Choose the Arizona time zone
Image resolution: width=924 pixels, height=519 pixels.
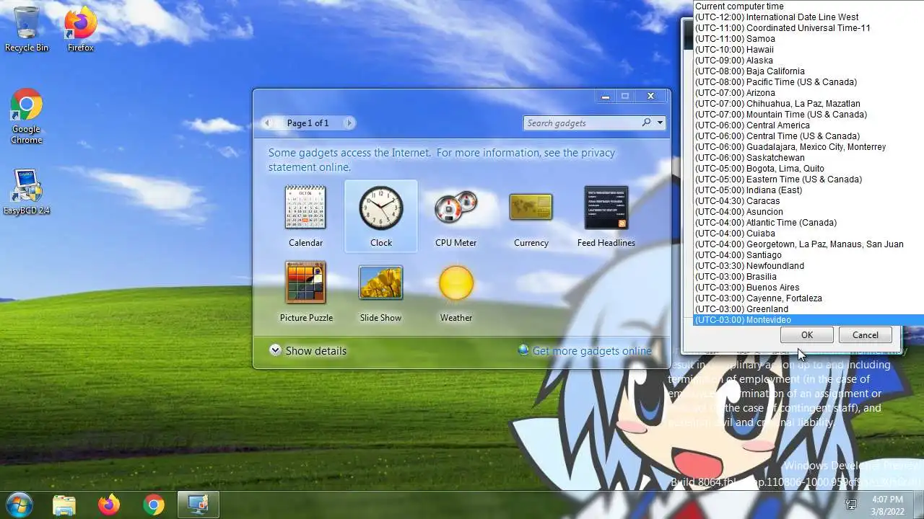coord(808,93)
